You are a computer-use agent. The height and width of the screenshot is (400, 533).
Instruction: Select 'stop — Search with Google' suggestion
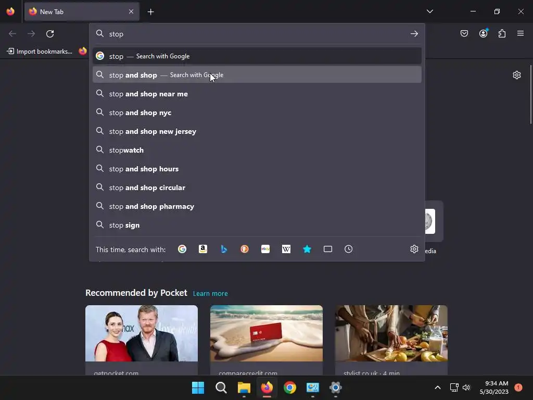[x=257, y=56]
